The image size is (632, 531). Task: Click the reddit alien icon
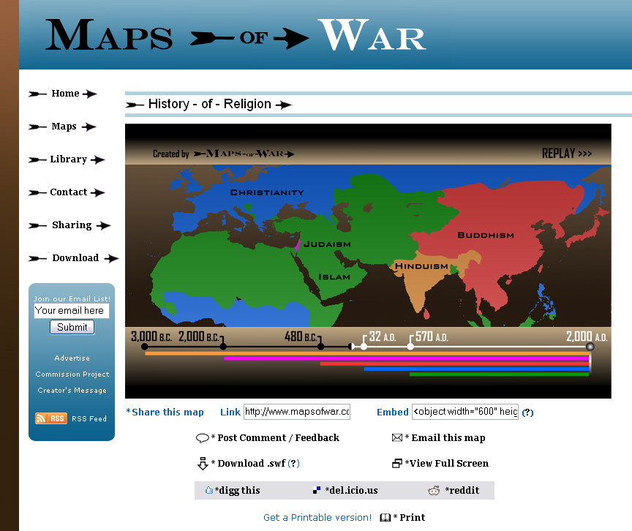[434, 491]
